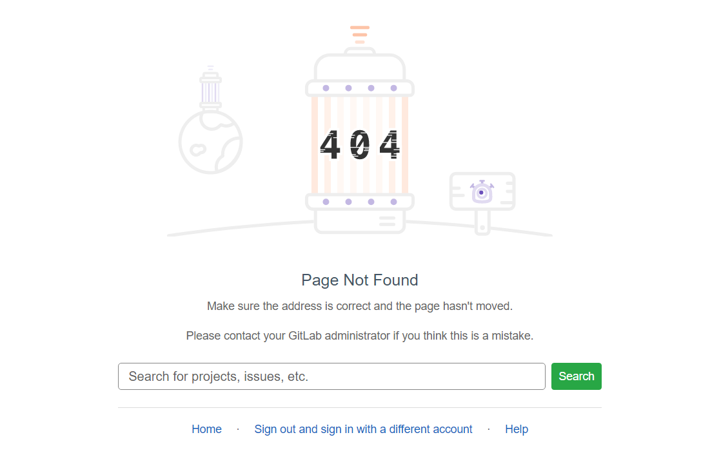701x464 pixels.
Task: Click the signpost's pole below the sign
Action: click(482, 222)
